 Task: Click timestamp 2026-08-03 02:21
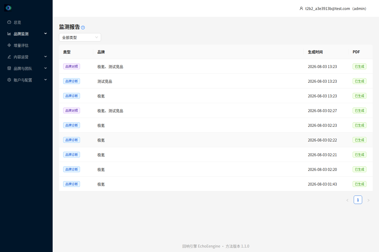(322, 155)
